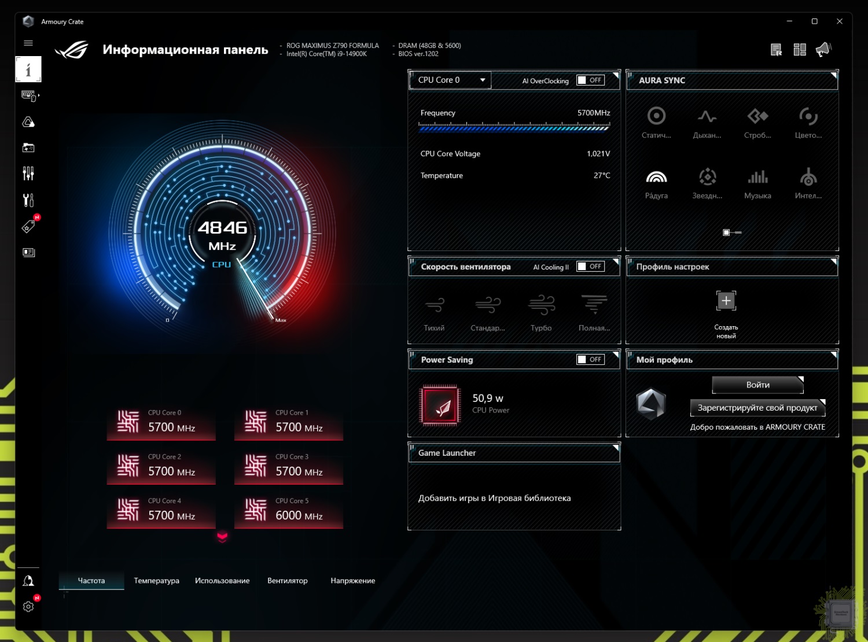Enable the AI Cooling II switch
Viewport: 868px width, 642px height.
click(x=590, y=267)
